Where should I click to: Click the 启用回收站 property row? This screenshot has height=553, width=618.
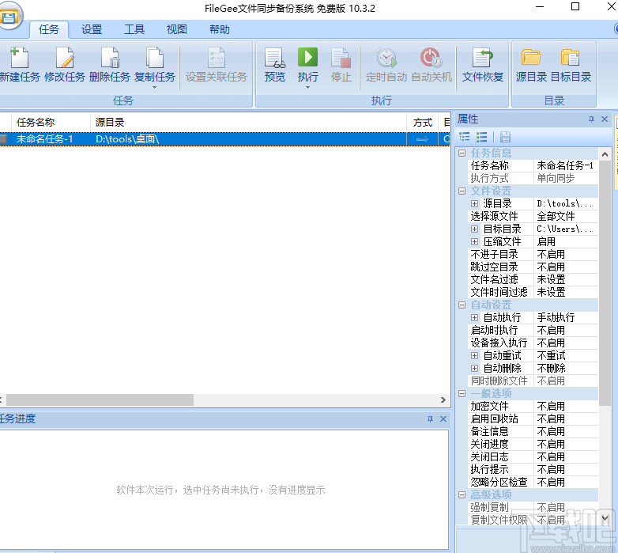[x=533, y=419]
